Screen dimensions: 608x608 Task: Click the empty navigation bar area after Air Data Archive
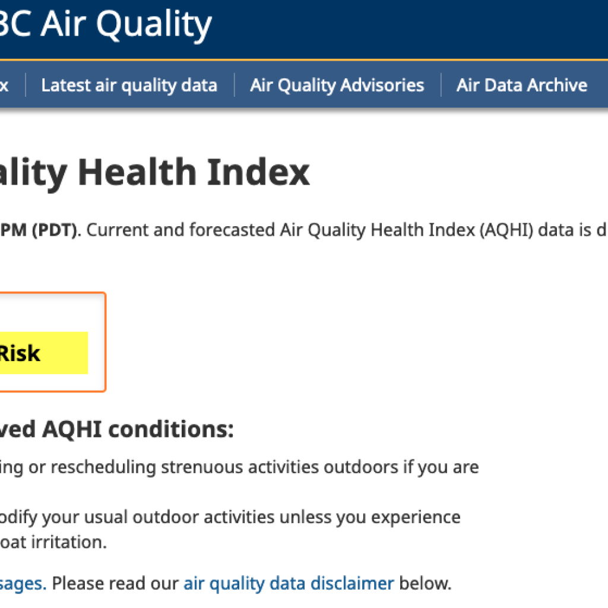(x=598, y=85)
